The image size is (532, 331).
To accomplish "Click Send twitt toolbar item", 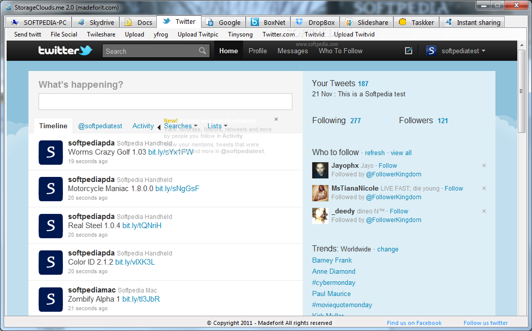I will coord(27,34).
